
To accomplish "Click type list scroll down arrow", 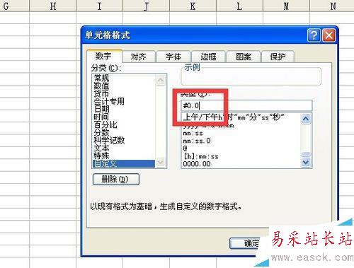I will point(306,162).
